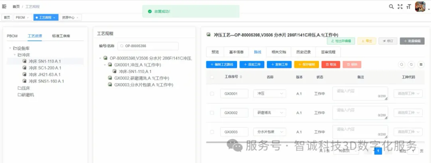
Task: Click the yellow 导出 button
Action: [367, 41]
